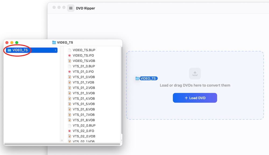Screen dimensions: 269x155
Task: Select the VTS_01_0.VOB file
Action: 84,77
